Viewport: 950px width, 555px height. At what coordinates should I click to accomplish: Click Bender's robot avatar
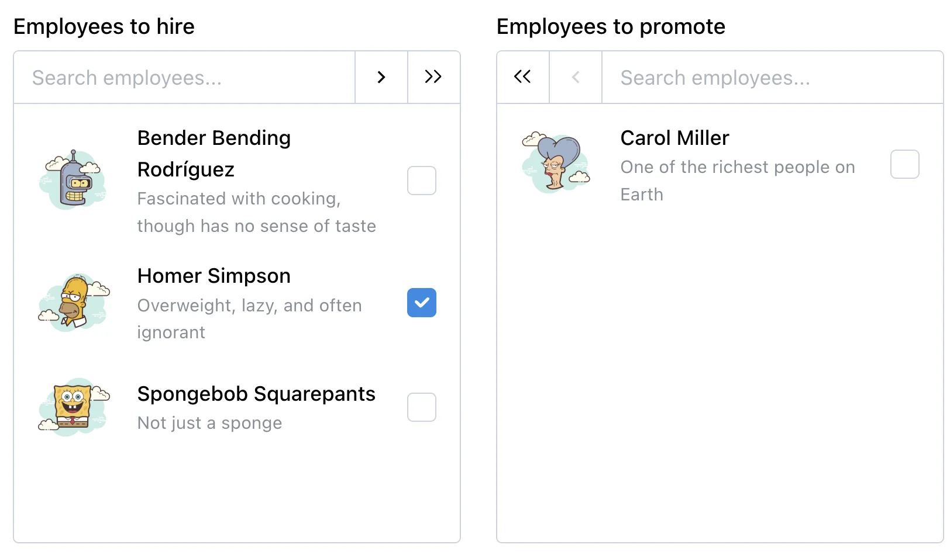[73, 181]
